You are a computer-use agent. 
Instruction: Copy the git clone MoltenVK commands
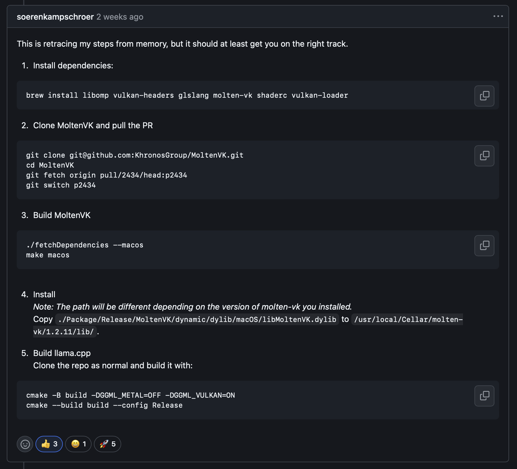tap(484, 156)
